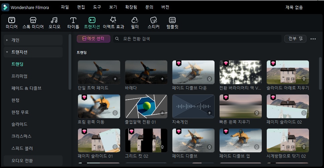Open the 오디오 audio tool icon
Viewport: 324px width, 168px height.
[54, 21]
